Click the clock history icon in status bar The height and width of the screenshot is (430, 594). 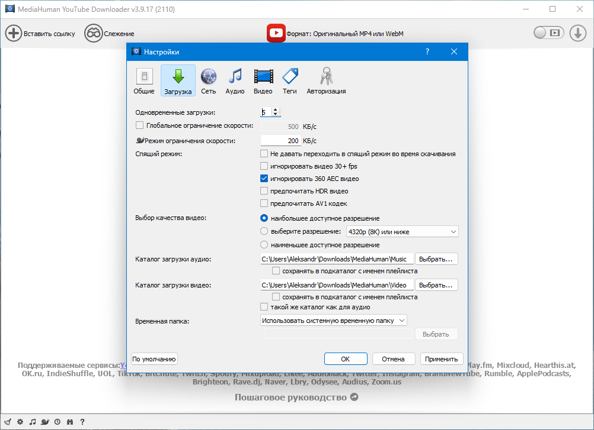pyautogui.click(x=57, y=422)
